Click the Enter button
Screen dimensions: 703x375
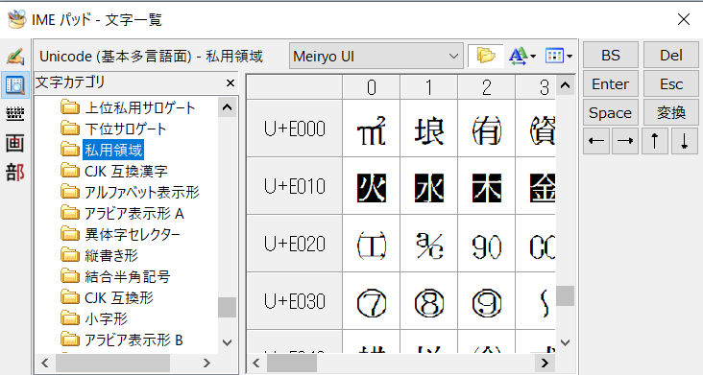click(611, 83)
